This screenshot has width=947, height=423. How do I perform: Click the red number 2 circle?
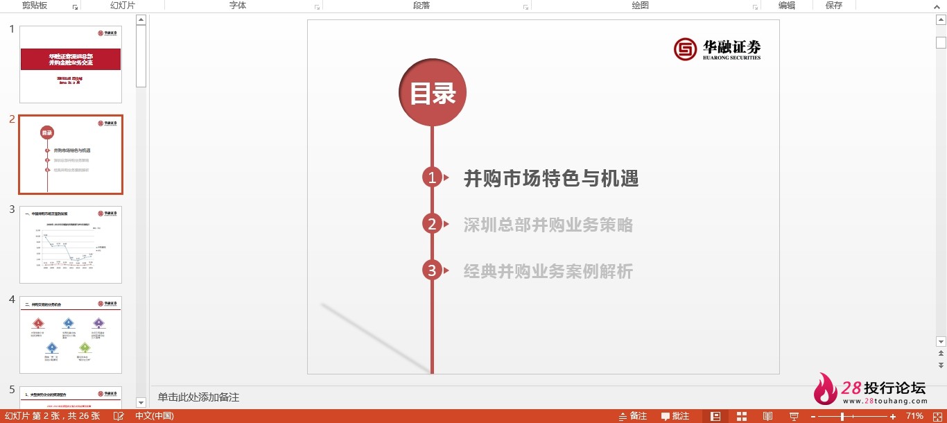[433, 224]
